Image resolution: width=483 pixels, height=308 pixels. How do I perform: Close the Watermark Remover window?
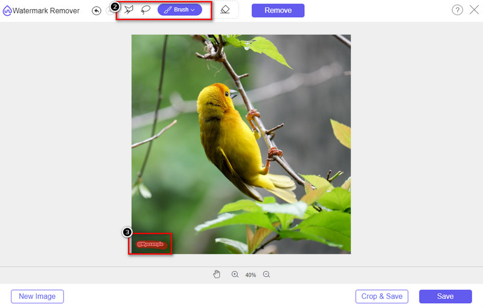(473, 10)
